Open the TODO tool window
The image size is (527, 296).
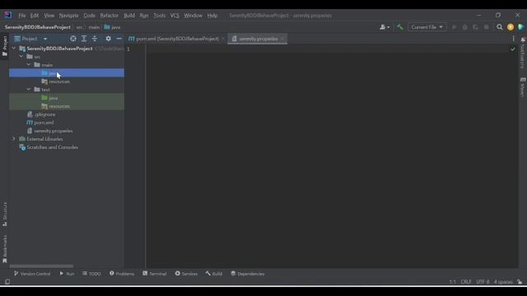(91, 274)
